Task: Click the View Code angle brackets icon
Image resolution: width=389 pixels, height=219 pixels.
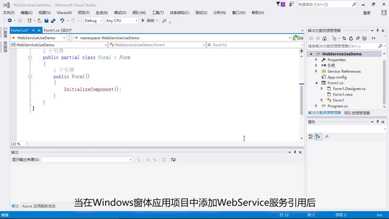Action: click(x=374, y=38)
